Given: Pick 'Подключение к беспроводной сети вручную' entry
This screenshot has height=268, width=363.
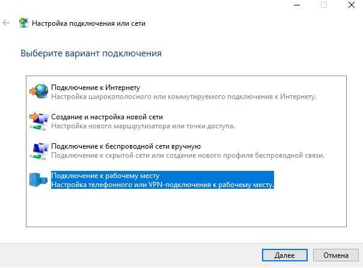Looking at the screenshot, I should [x=126, y=146].
